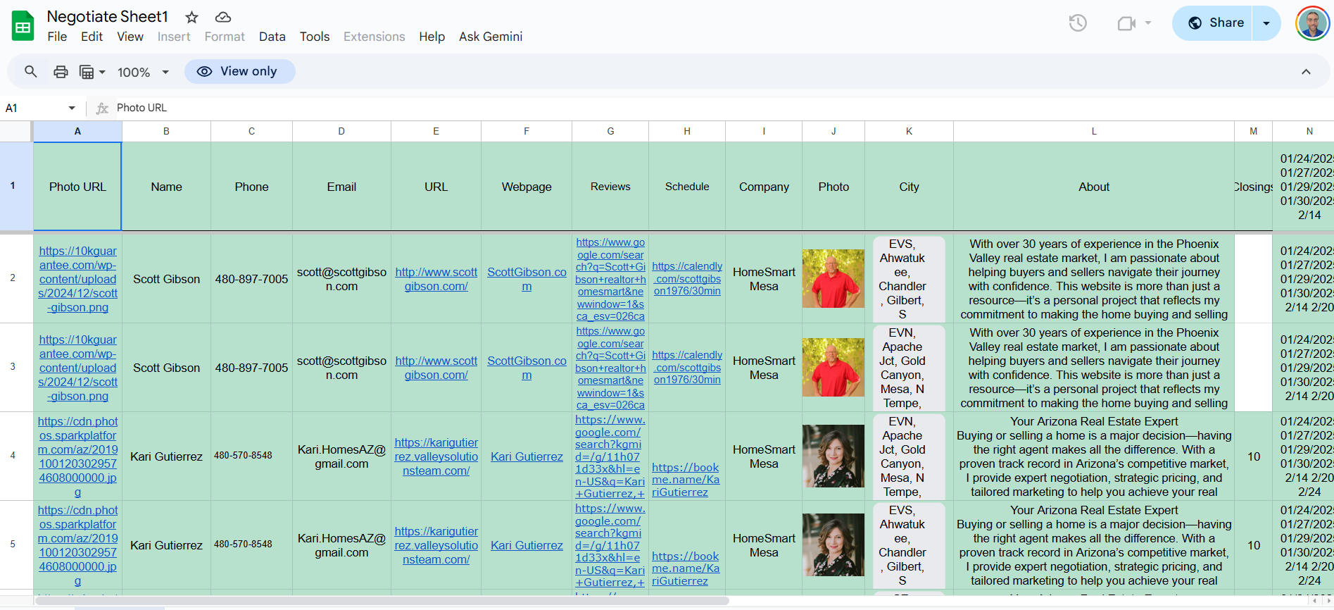Open the Google Sheets home icon

tap(23, 26)
